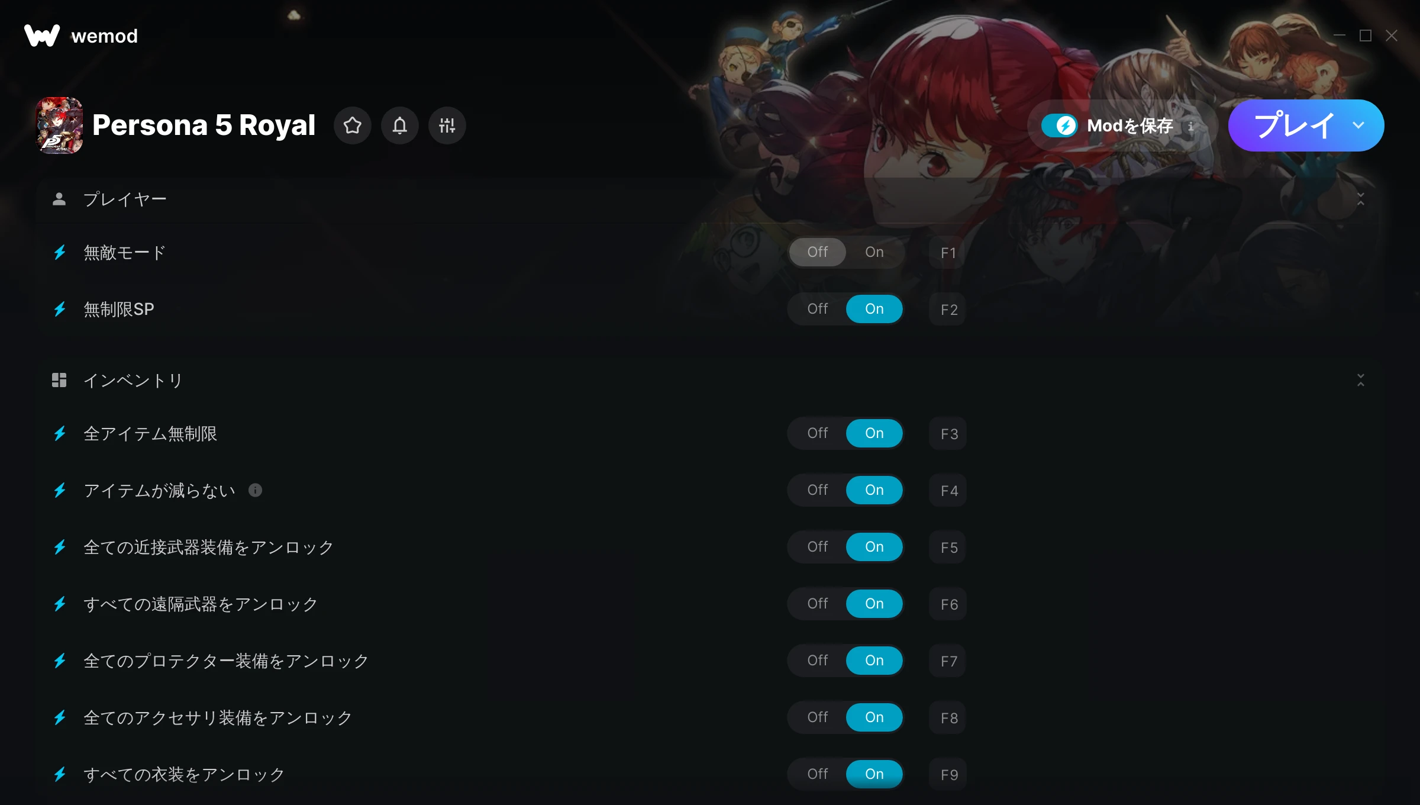Click the Persona 5 Royal game thumbnail
The height and width of the screenshot is (805, 1420).
coord(59,125)
